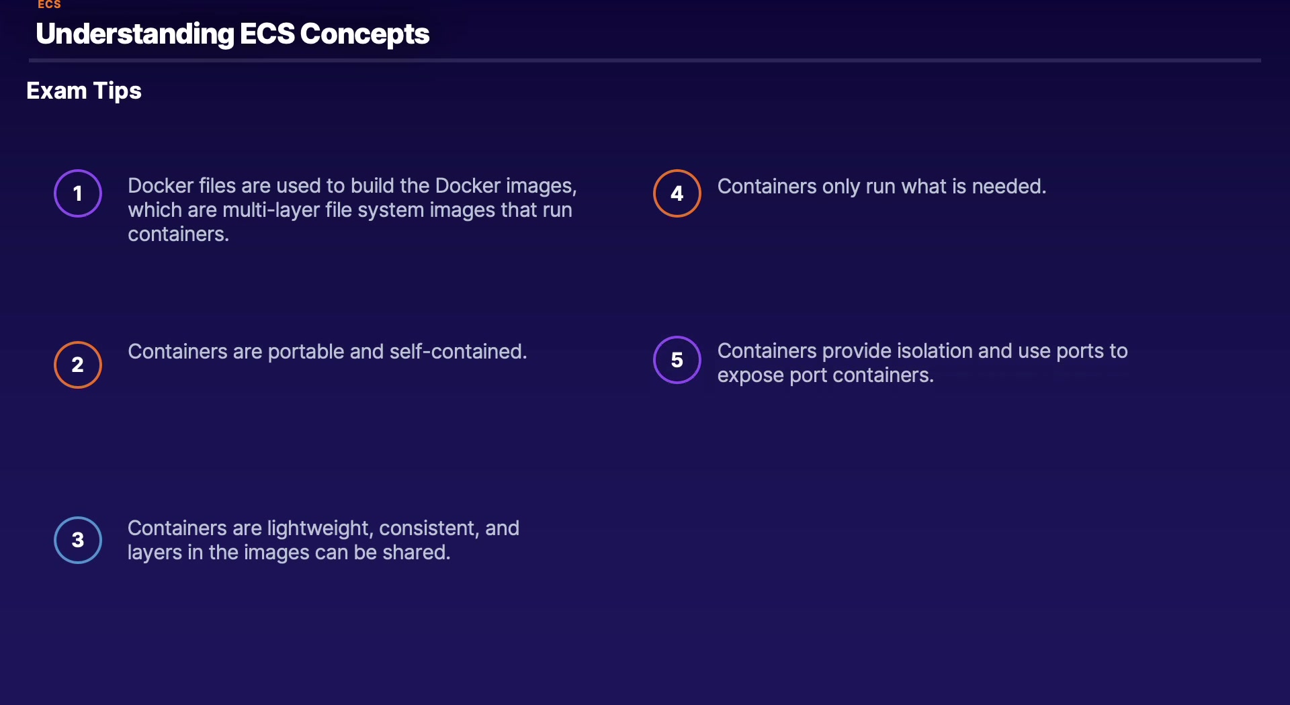Viewport: 1290px width, 705px height.
Task: Select the purple number 5 circle
Action: click(677, 360)
